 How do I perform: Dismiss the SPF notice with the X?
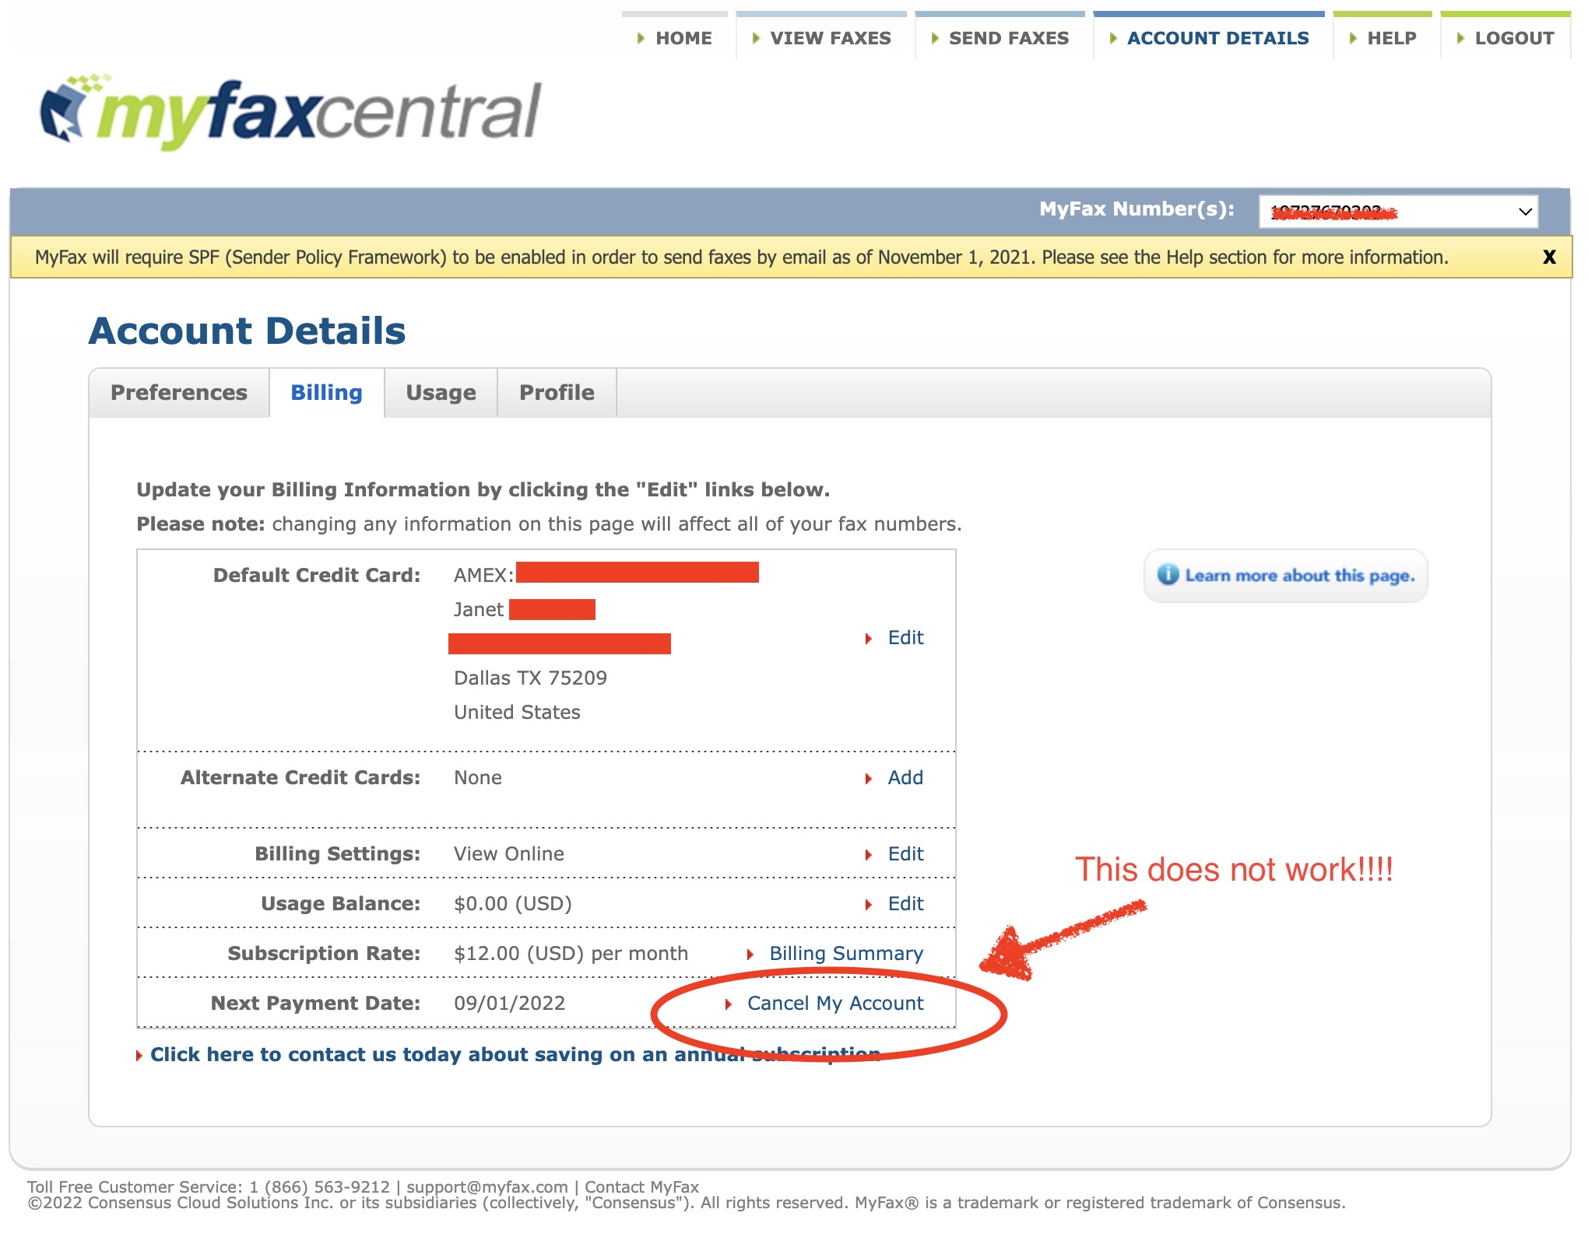pyautogui.click(x=1548, y=258)
